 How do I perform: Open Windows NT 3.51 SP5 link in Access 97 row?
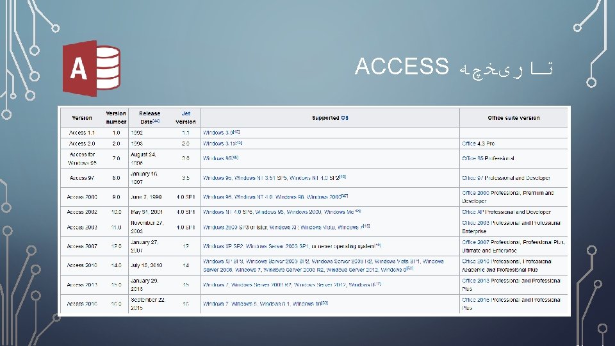pyautogui.click(x=261, y=177)
